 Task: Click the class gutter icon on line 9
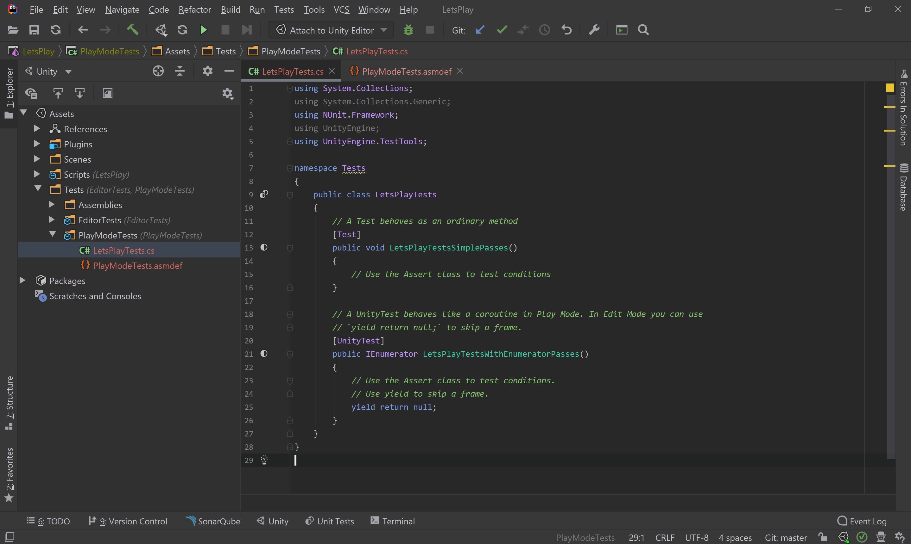tap(264, 194)
